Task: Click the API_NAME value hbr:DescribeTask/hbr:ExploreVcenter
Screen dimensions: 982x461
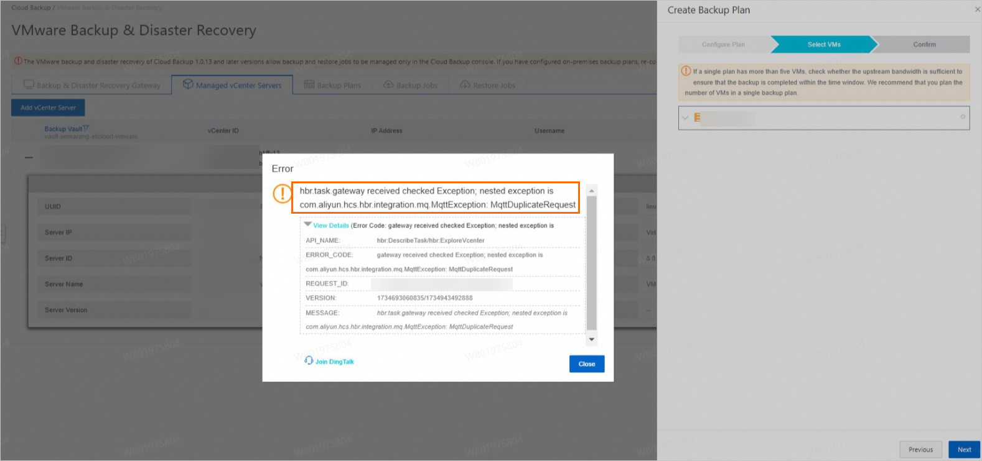Action: 431,240
